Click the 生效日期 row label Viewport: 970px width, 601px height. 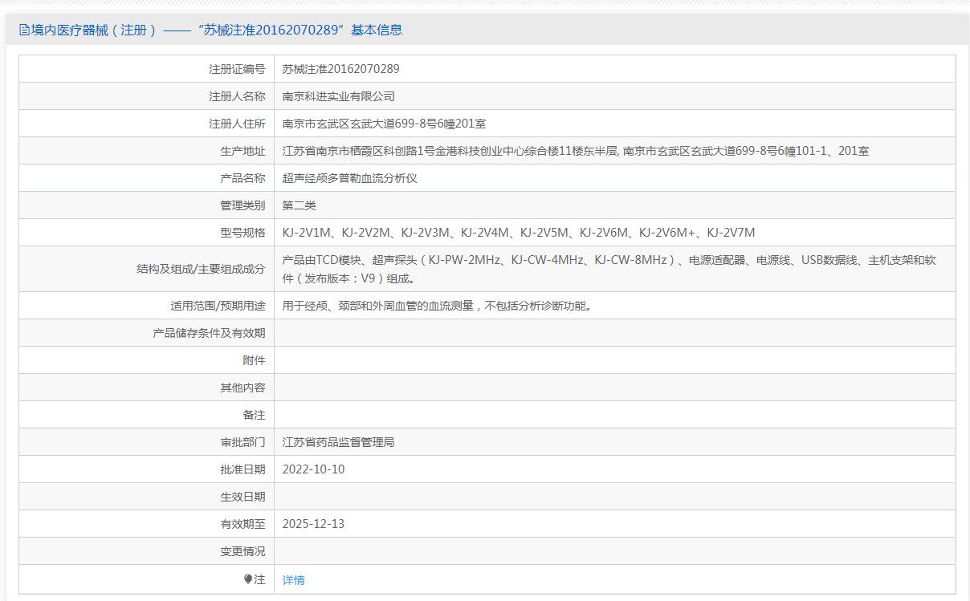pos(243,497)
